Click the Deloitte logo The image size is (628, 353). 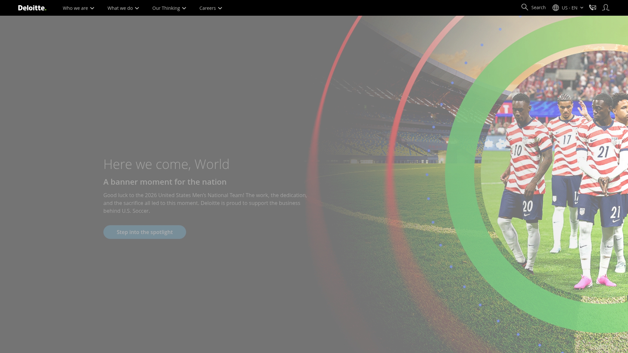coord(32,8)
